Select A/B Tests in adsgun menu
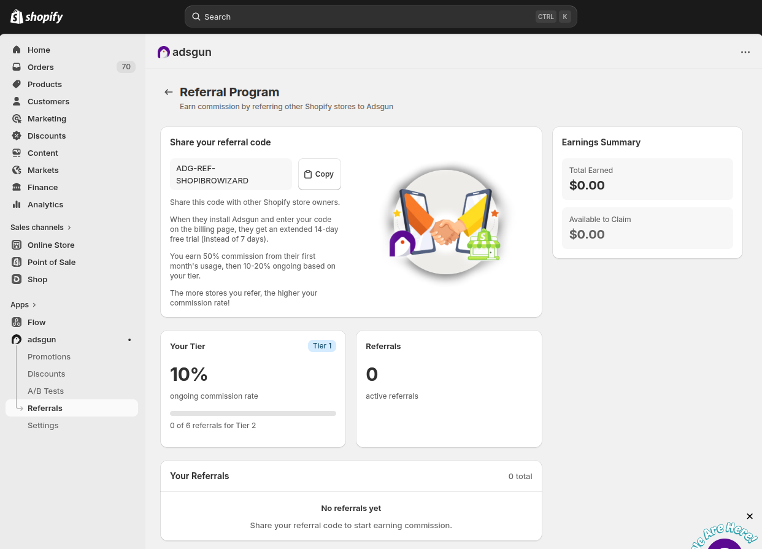The width and height of the screenshot is (762, 549). tap(45, 391)
